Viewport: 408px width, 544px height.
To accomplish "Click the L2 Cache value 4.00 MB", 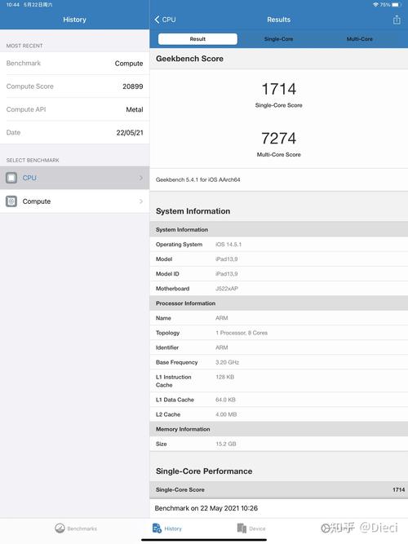I will 226,414.
